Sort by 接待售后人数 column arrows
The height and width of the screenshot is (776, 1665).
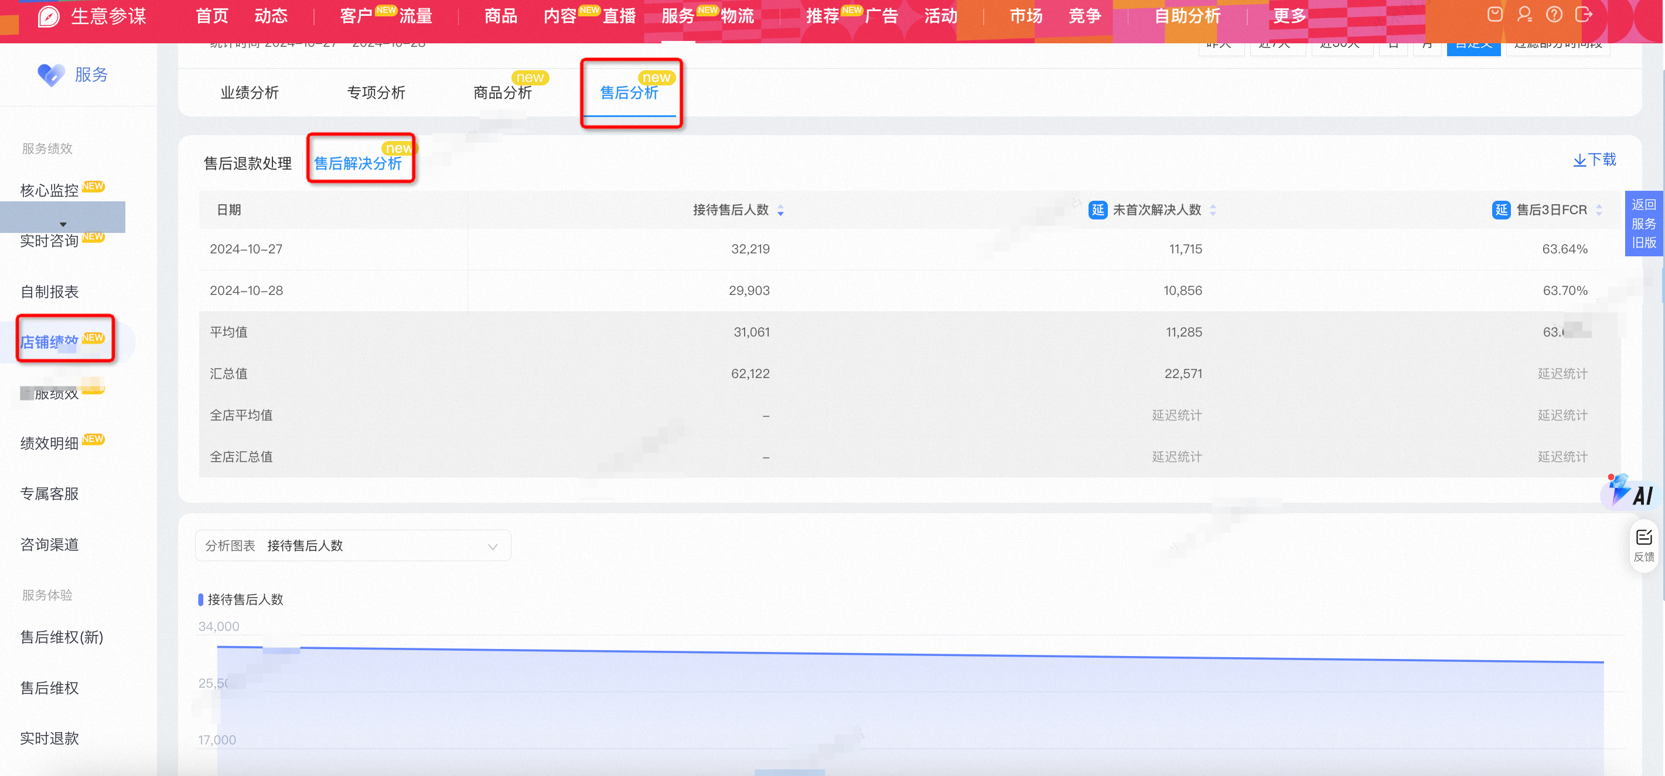(x=780, y=211)
